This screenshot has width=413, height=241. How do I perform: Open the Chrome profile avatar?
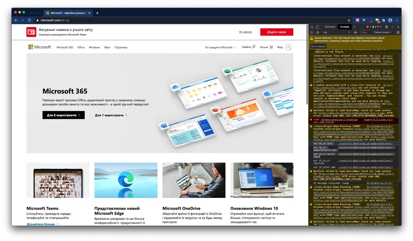(x=390, y=20)
